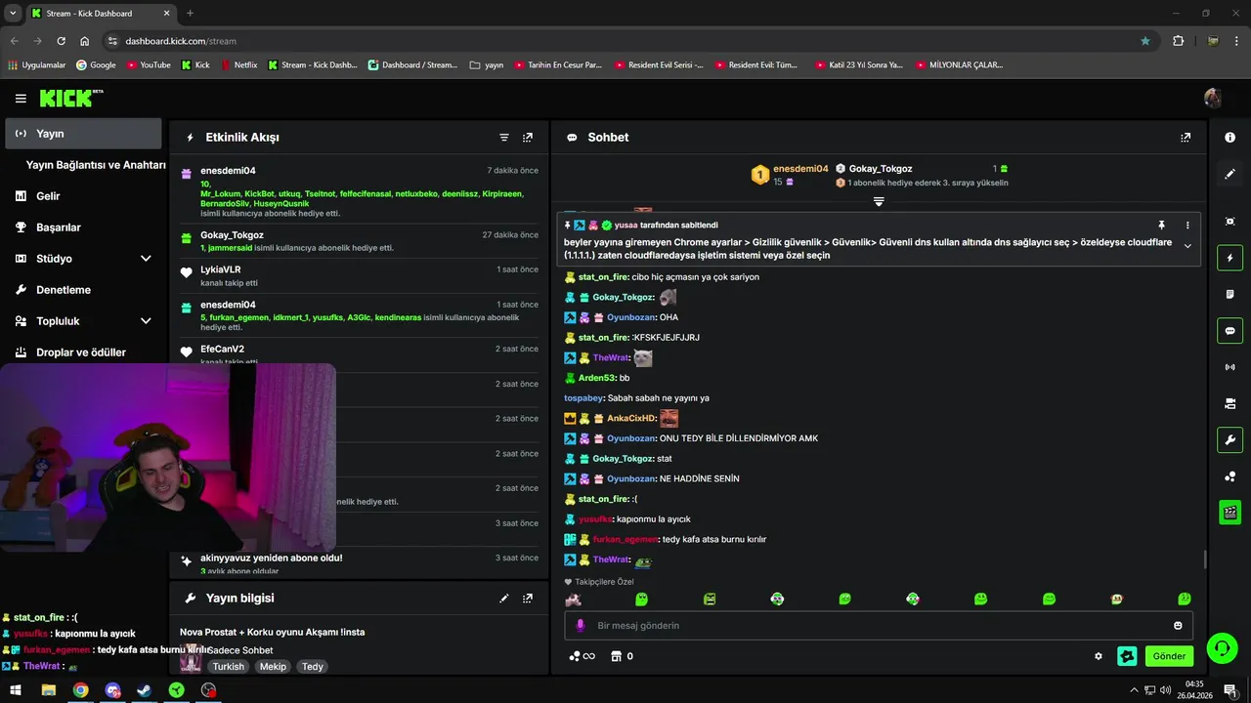Click the pin icon on pinned message
1251x703 pixels.
(x=1161, y=226)
